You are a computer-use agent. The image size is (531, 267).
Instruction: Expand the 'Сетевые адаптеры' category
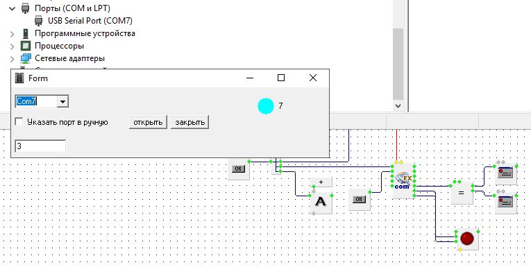tap(12, 58)
